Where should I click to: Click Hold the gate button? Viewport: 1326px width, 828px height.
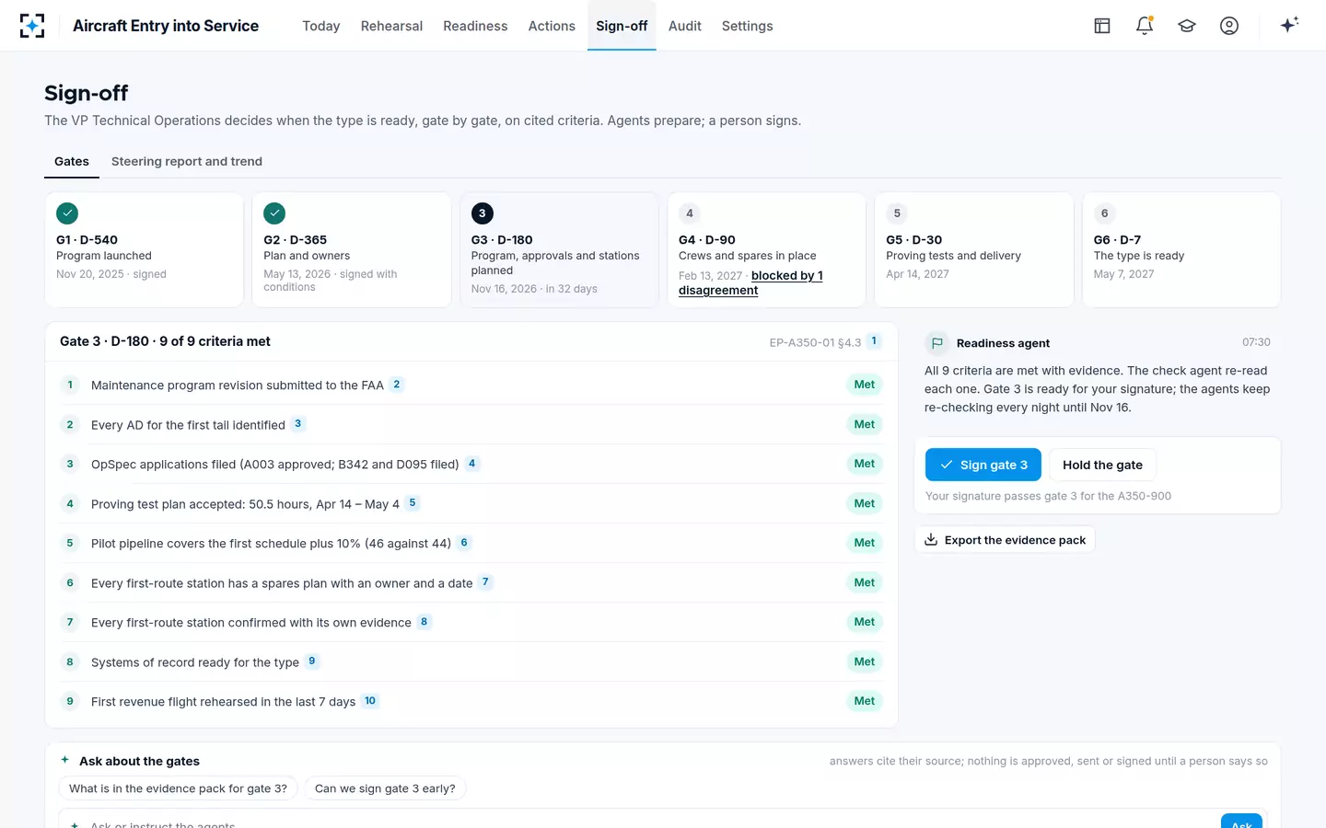(x=1103, y=465)
